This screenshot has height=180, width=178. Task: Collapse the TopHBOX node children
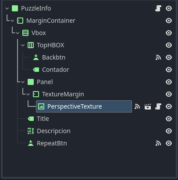[x=23, y=45]
